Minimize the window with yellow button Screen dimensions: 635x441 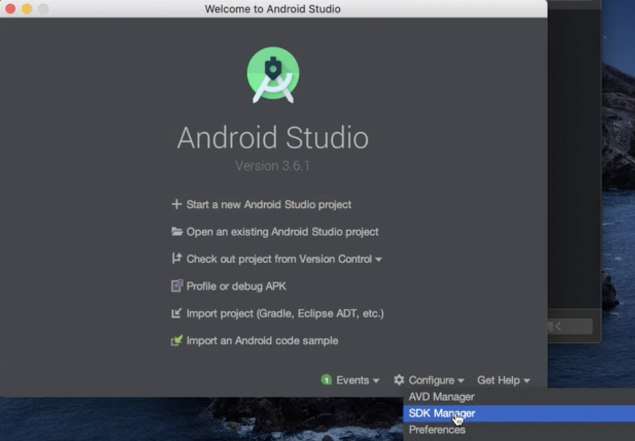pyautogui.click(x=27, y=9)
